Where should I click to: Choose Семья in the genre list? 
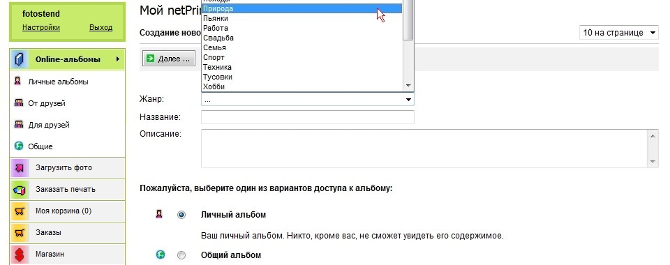click(301, 48)
